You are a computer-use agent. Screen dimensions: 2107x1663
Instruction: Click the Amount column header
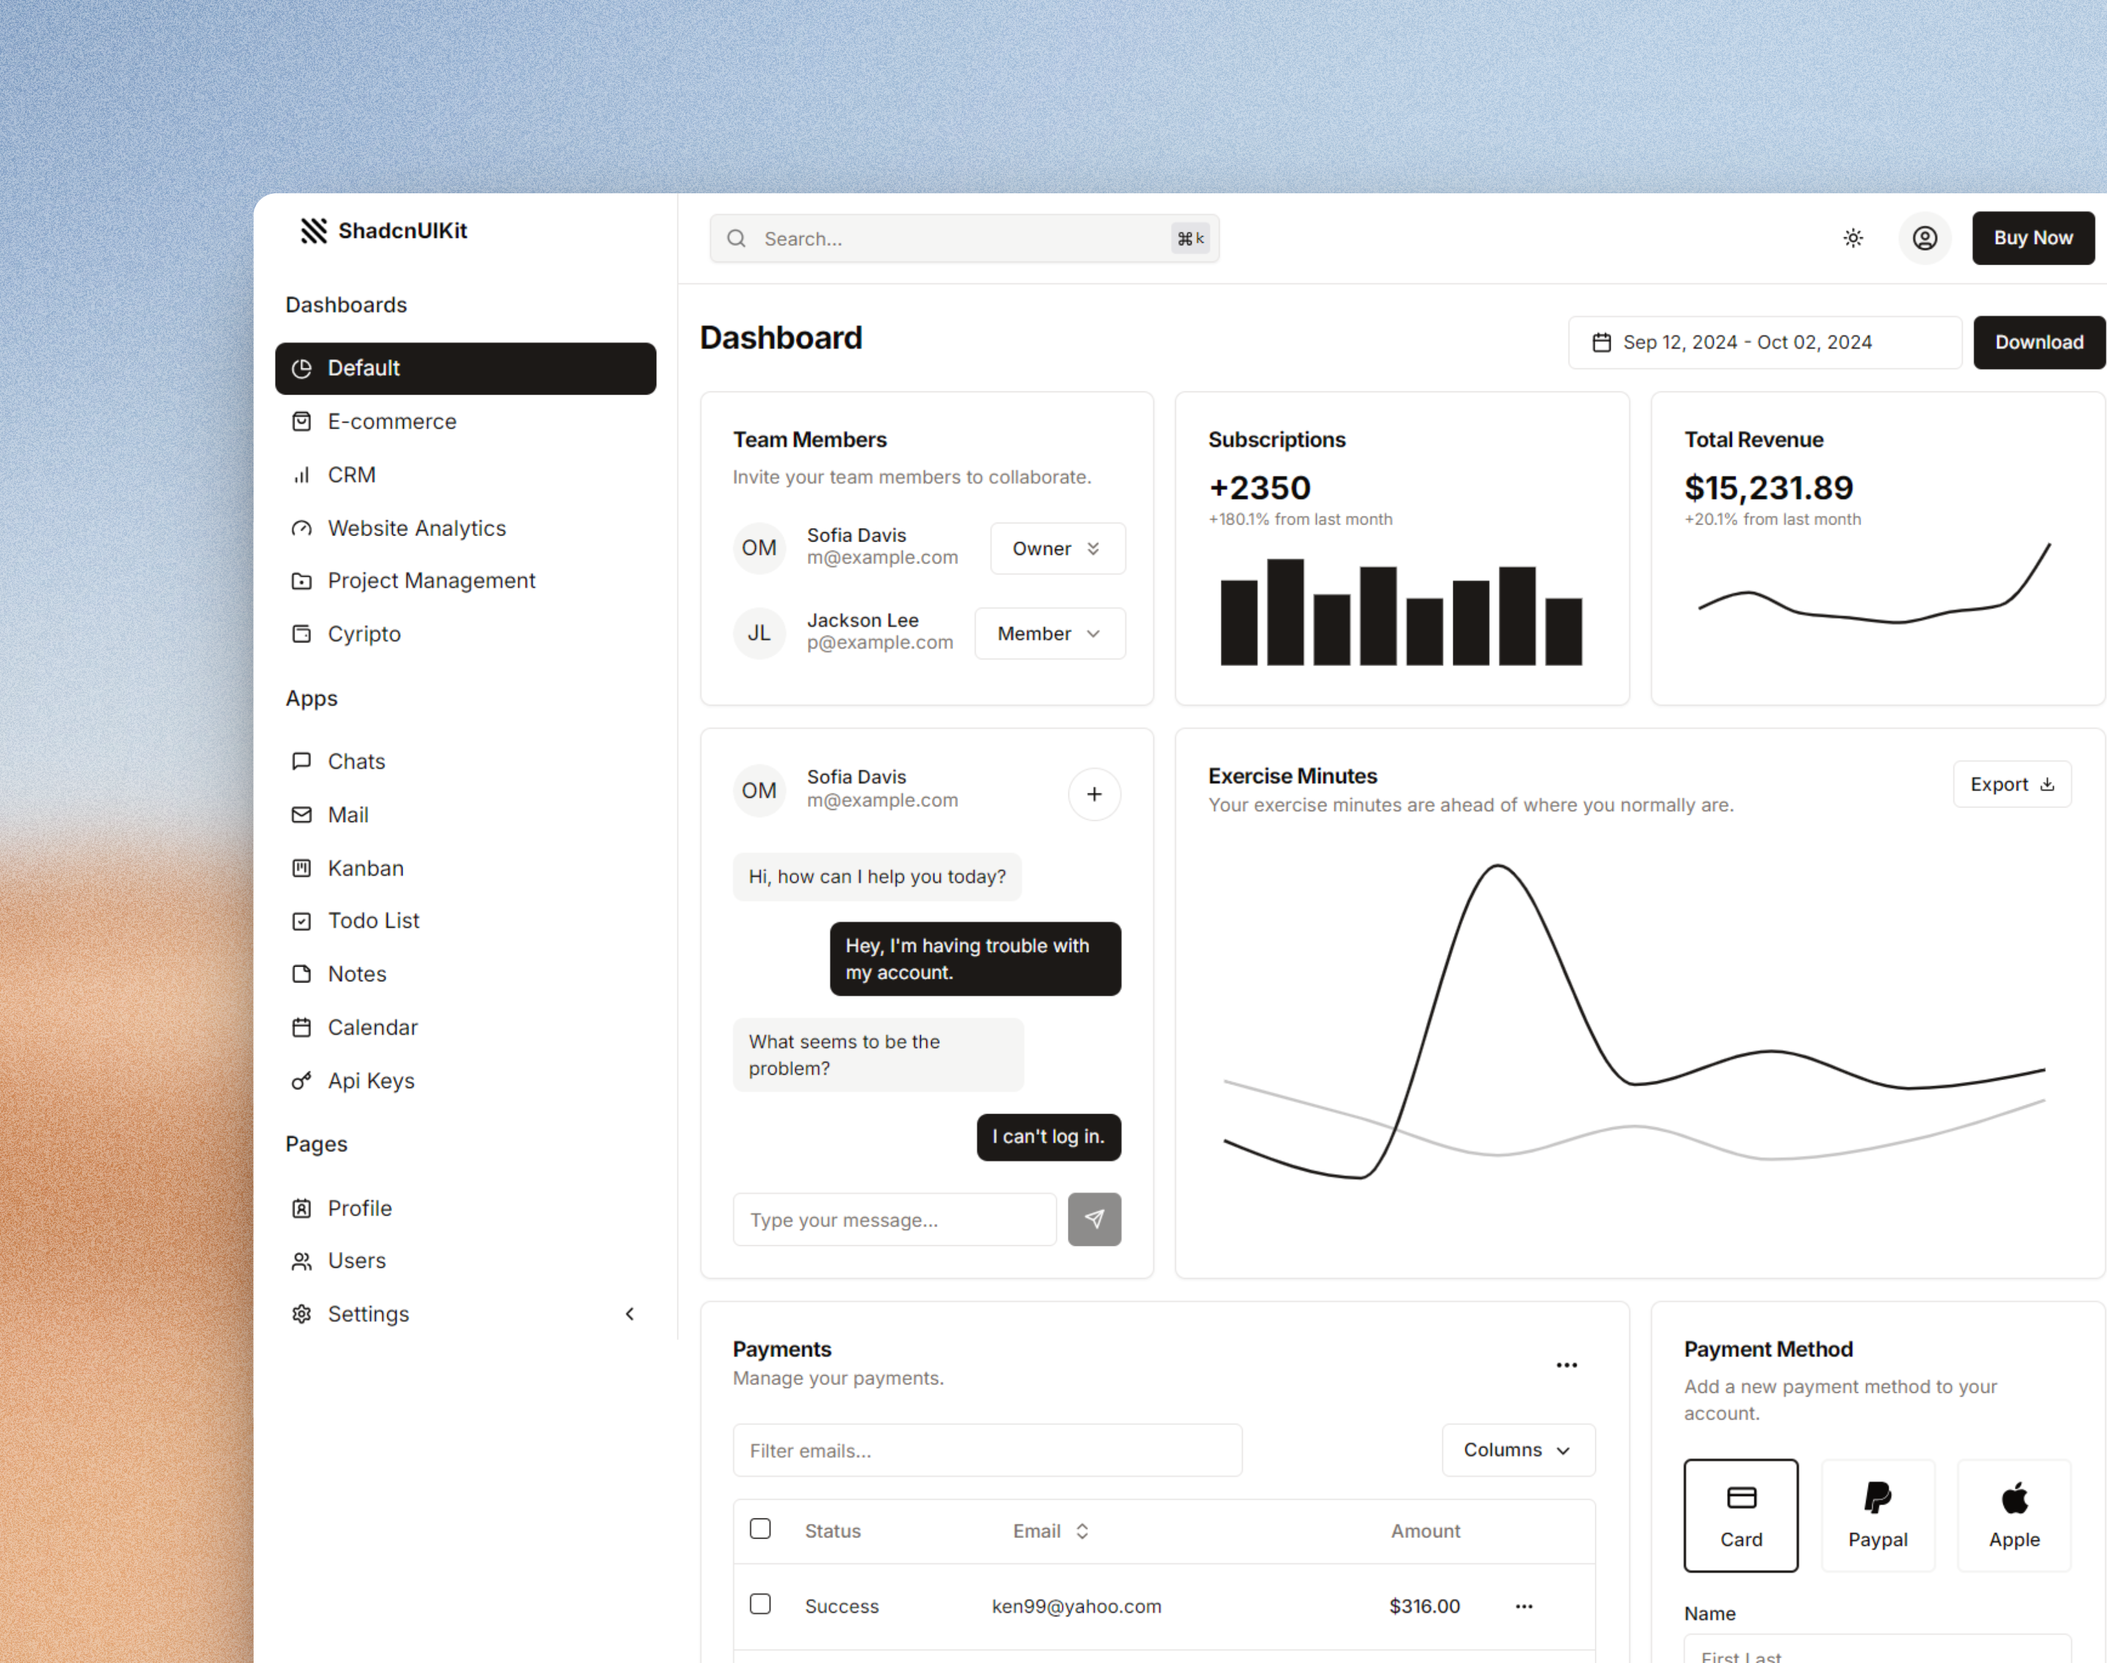point(1425,1531)
